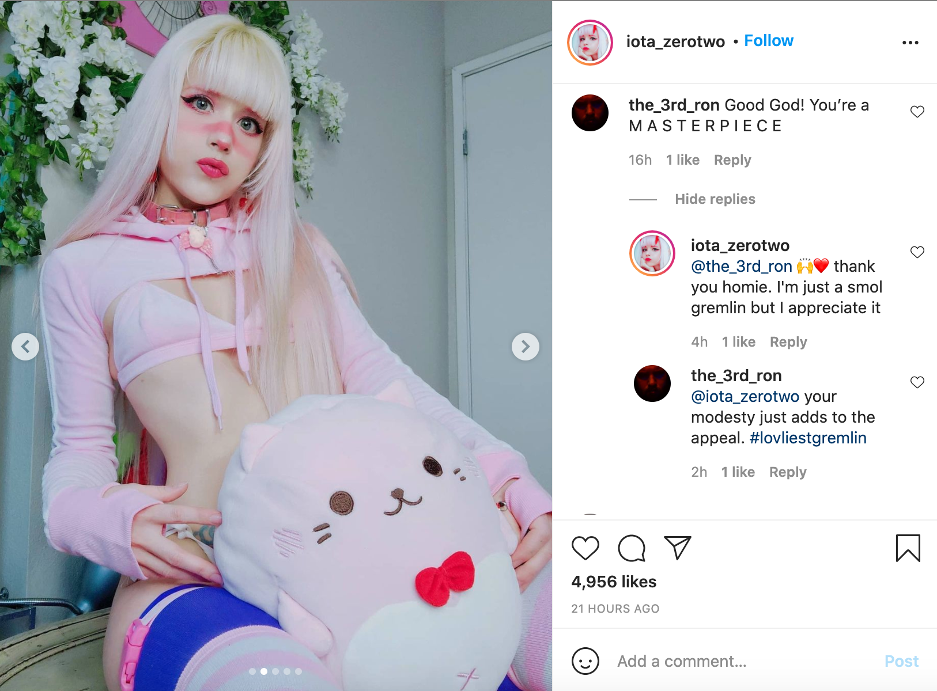Like iota_zerotwo's thank you reply
This screenshot has height=691, width=937.
tap(917, 252)
